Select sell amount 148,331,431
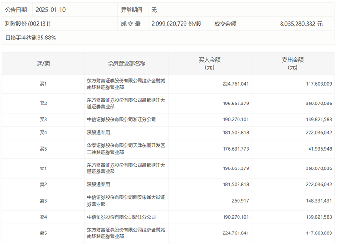Image resolution: width=338 pixels, height=246 pixels. click(319, 201)
